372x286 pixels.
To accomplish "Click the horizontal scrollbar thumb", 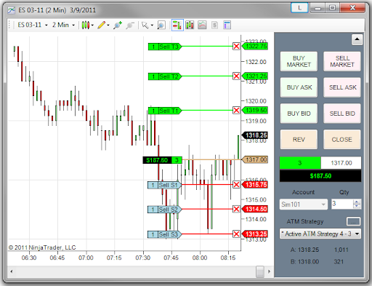I will (260, 271).
